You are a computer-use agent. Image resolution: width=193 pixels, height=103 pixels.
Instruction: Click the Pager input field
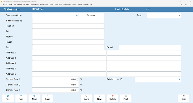click(68, 42)
